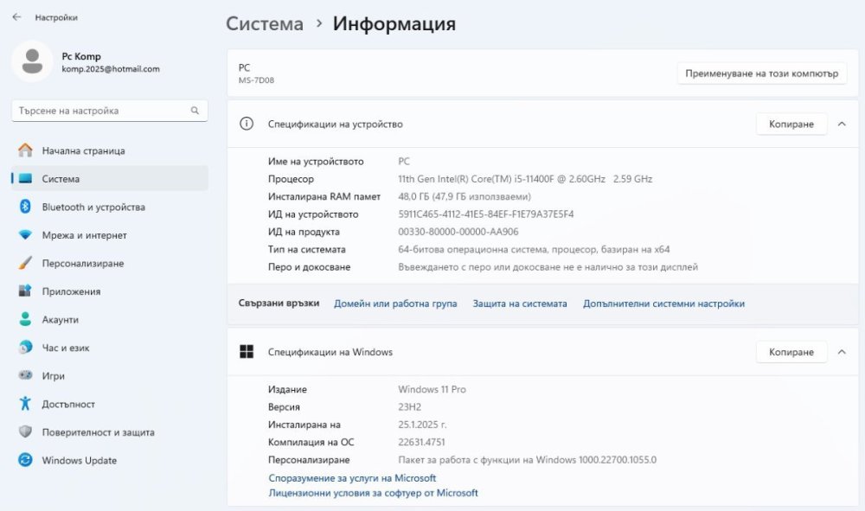Click Преименуване на този компютър button
Image resolution: width=865 pixels, height=511 pixels.
pos(761,73)
